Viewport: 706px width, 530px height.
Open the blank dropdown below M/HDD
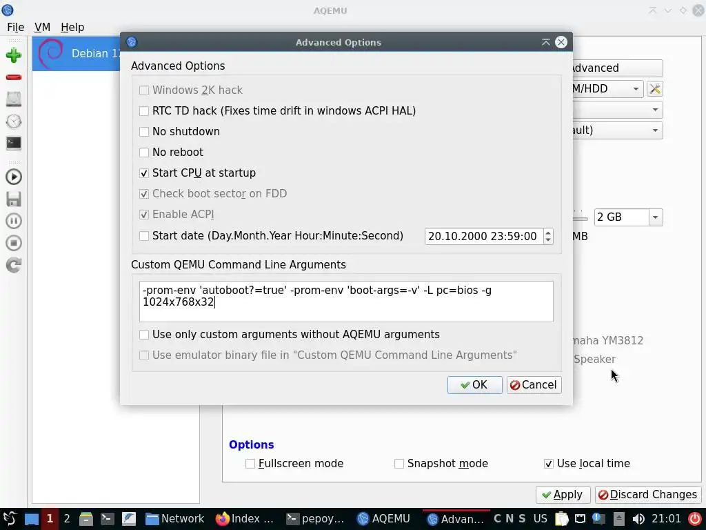pos(617,110)
